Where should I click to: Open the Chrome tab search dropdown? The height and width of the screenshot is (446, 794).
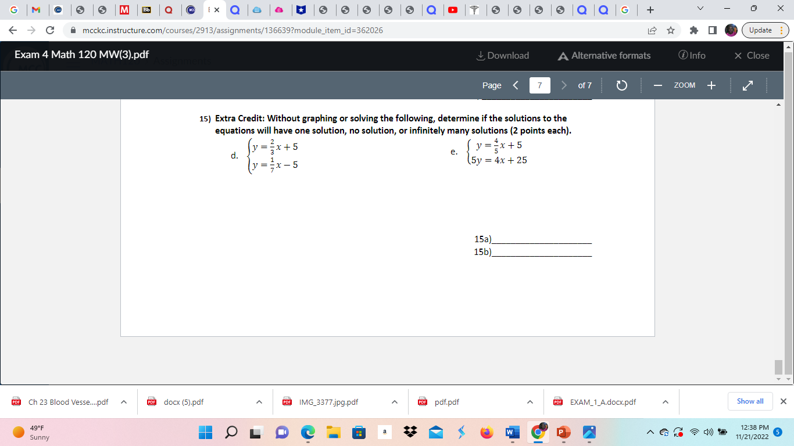coord(700,10)
